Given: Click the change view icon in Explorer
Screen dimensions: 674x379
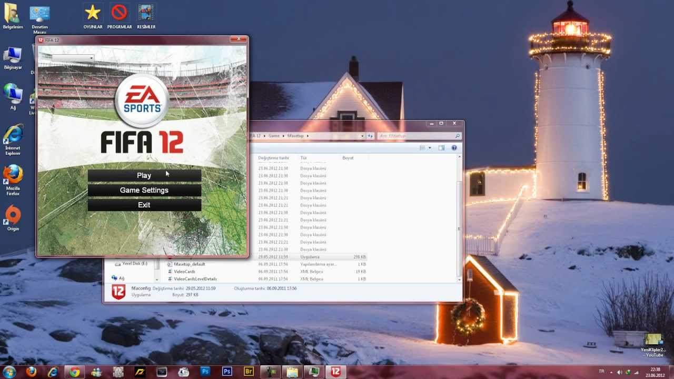Looking at the screenshot, I should tap(422, 148).
